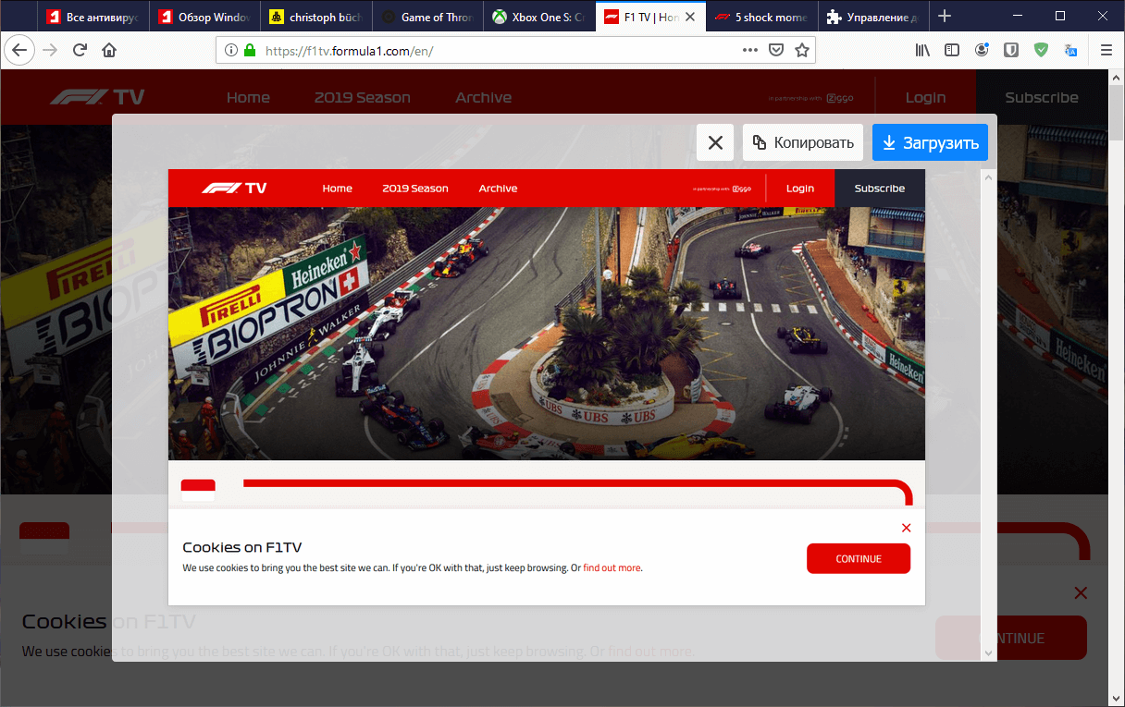Open the hamburger menu

tap(1106, 50)
